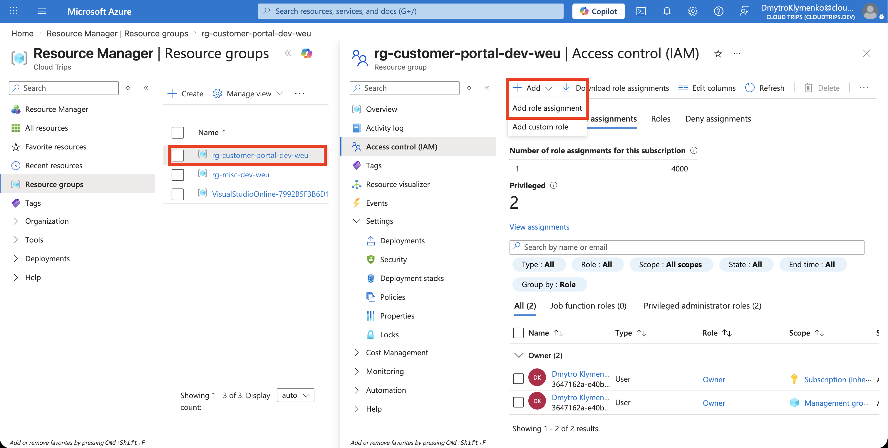Click Edit columns in the toolbar
Screen dimensions: 888x448
click(707, 88)
